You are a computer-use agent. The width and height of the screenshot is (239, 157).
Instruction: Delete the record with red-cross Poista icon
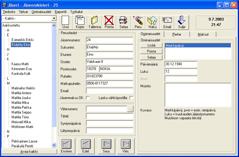tap(109, 22)
